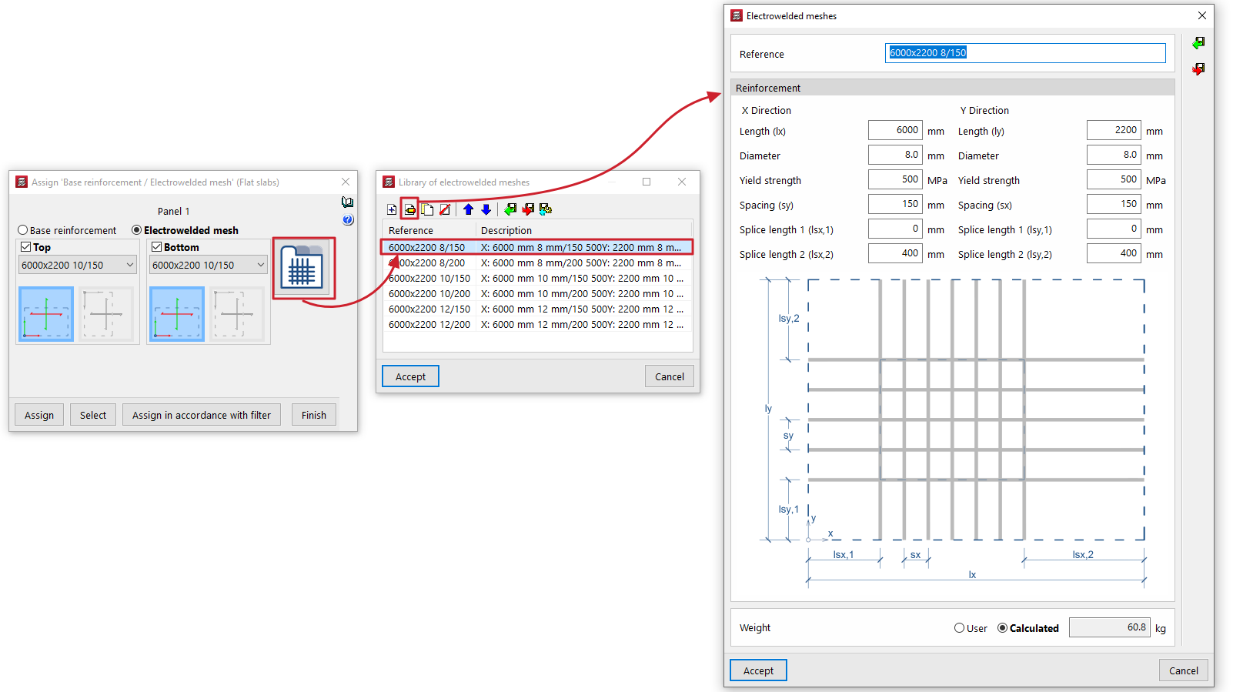Click the Reference name input field
Screen dimensions: 1233x692
[1025, 53]
